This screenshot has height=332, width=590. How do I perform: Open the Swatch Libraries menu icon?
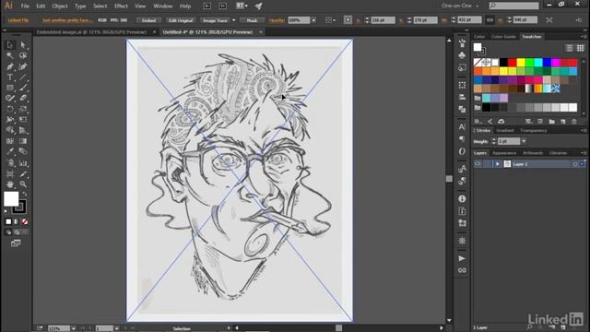[478, 121]
